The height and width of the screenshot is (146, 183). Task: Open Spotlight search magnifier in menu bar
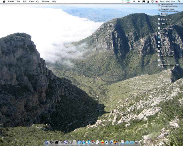pyautogui.click(x=179, y=1)
